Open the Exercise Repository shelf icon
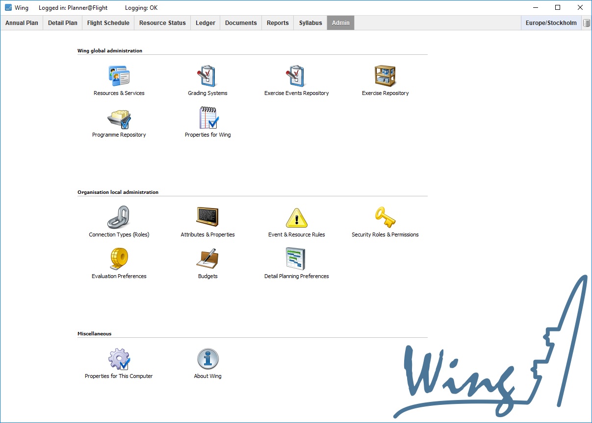The height and width of the screenshot is (423, 592). [385, 76]
